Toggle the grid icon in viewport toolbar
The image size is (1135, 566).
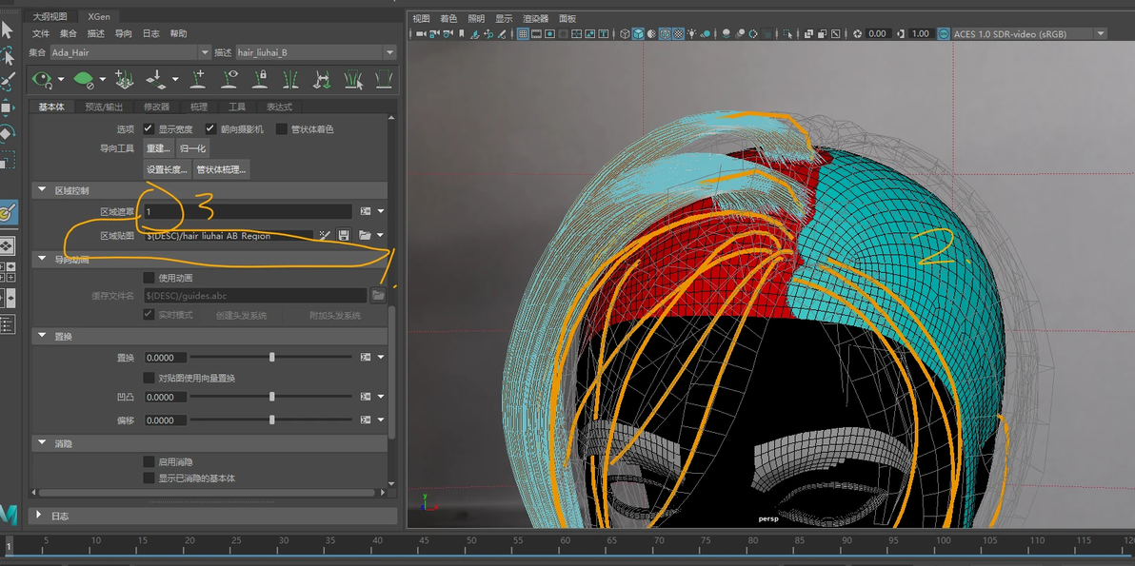[523, 33]
